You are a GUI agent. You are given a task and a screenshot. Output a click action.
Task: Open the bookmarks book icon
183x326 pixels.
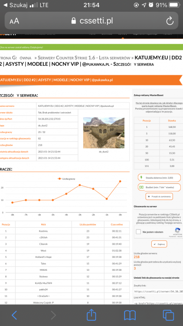tap(130, 315)
